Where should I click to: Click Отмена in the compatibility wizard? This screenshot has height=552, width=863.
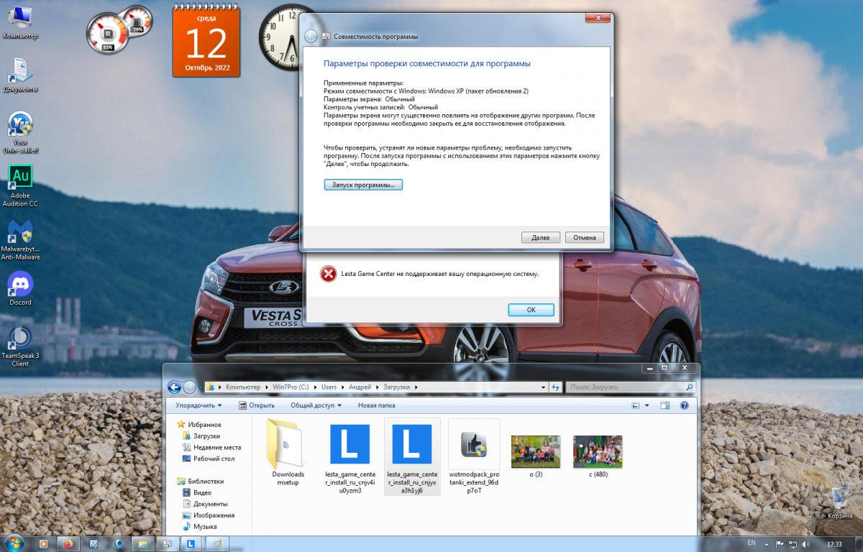click(585, 237)
